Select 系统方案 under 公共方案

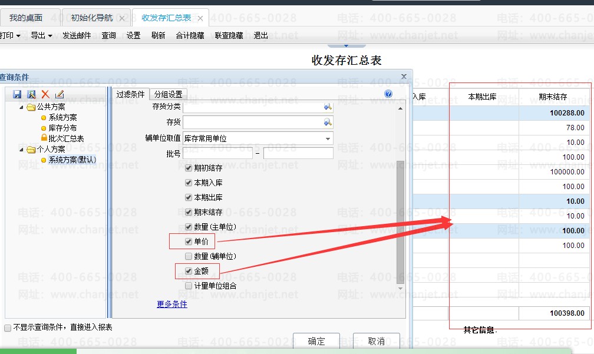click(x=62, y=118)
